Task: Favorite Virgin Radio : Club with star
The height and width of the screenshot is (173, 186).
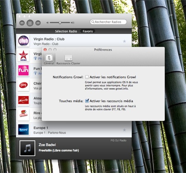Action: click(124, 41)
